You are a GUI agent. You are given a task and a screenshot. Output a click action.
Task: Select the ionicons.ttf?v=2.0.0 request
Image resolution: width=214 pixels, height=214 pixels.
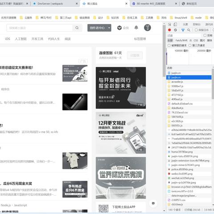[189, 191]
